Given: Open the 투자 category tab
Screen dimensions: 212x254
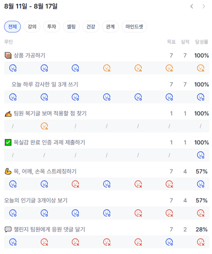Looking at the screenshot, I should 52,27.
